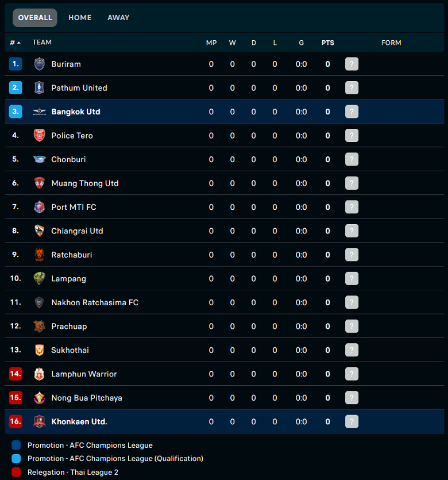Screen dimensions: 448x480
Task: Click the red Relegation legend swatch
Action: click(x=16, y=472)
